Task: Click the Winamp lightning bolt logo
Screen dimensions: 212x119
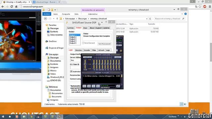Action: coord(121,51)
